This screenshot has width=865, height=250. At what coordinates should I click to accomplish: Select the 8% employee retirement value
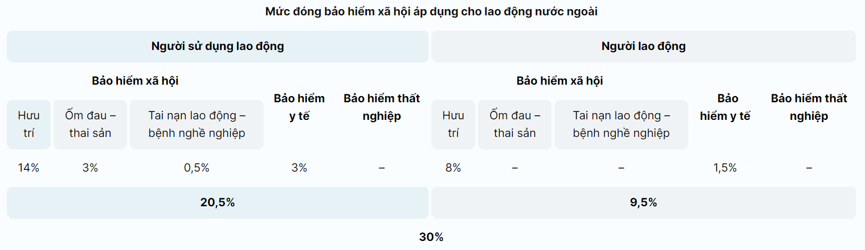click(453, 168)
